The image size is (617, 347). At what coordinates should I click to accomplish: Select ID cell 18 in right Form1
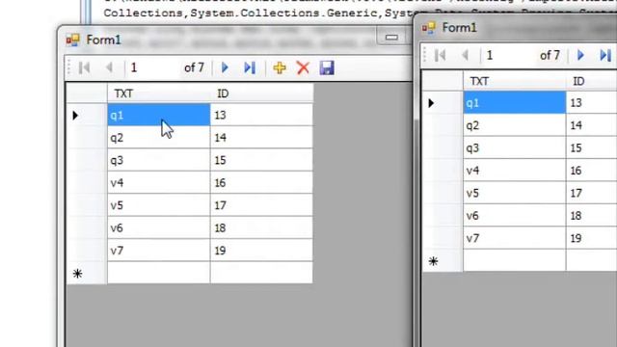(592, 216)
